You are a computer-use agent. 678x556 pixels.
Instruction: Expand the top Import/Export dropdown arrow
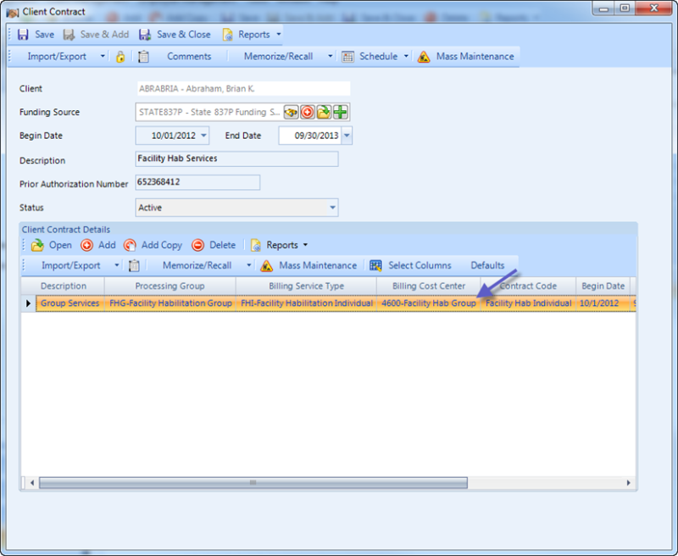(103, 57)
